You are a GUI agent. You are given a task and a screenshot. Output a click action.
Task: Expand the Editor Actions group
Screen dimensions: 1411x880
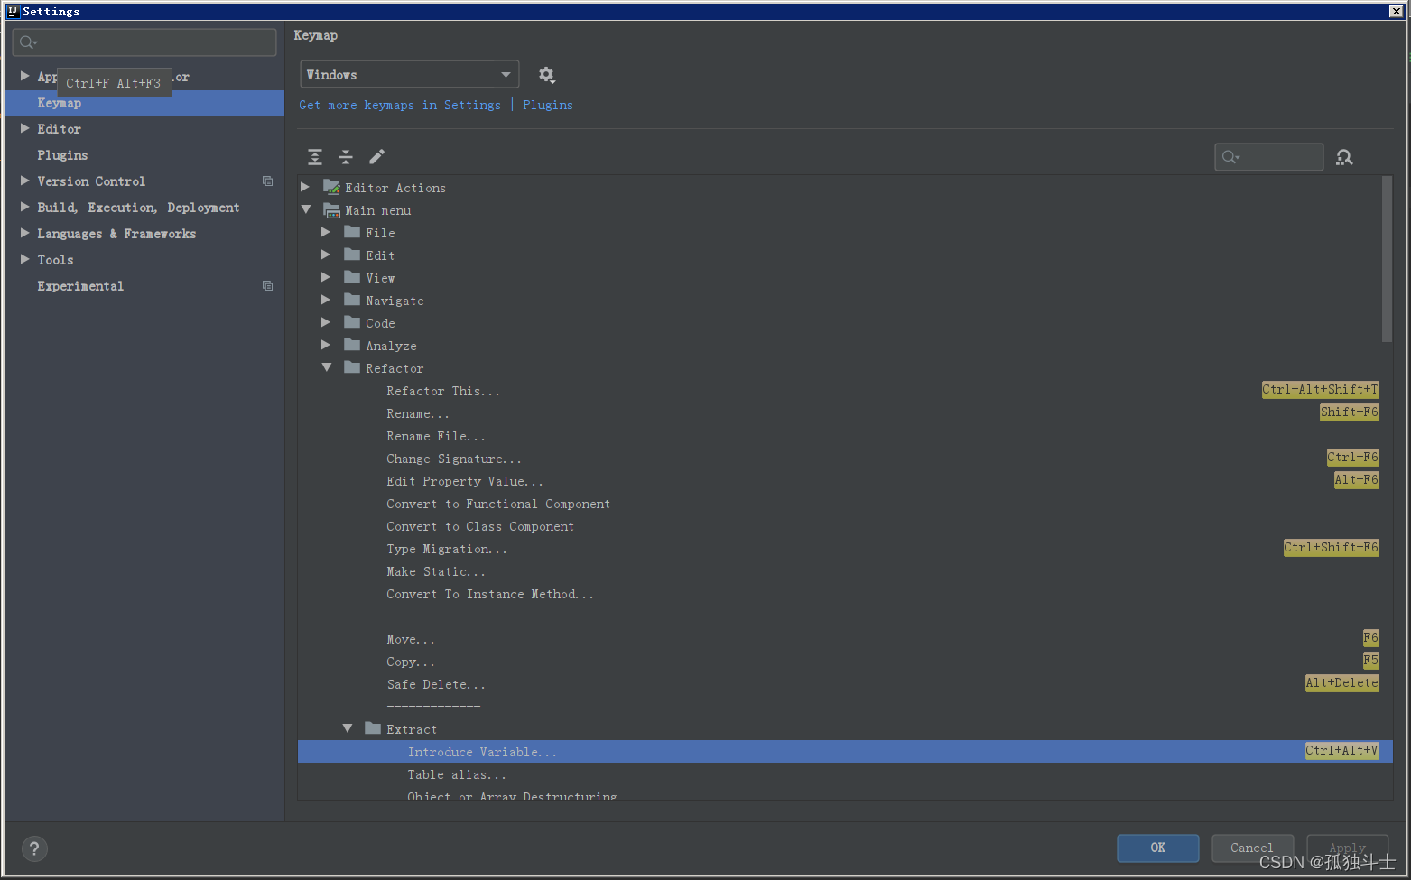coord(305,188)
